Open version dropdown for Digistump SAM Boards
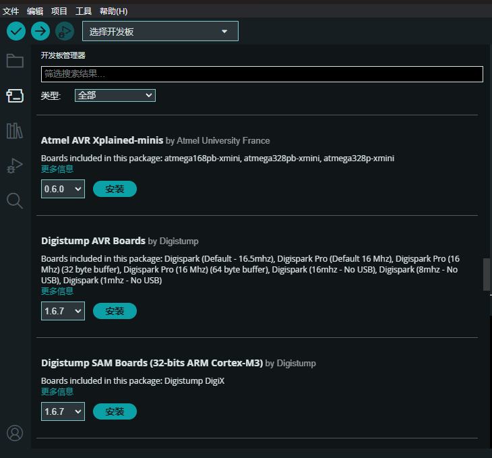Image resolution: width=492 pixels, height=458 pixels. click(x=63, y=411)
